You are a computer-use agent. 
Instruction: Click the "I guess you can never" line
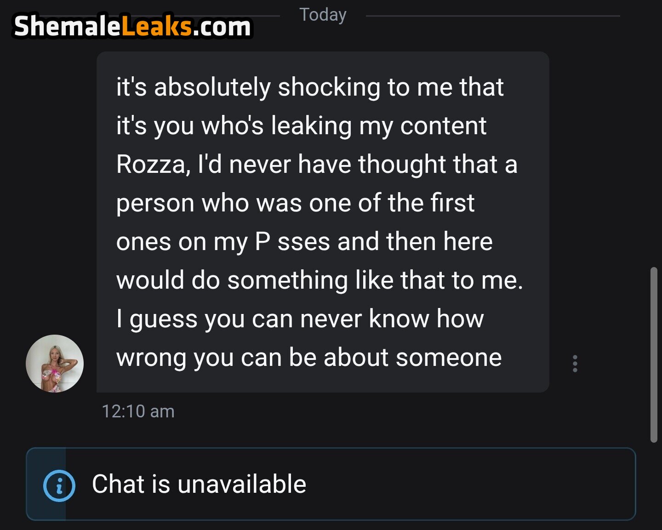(300, 319)
